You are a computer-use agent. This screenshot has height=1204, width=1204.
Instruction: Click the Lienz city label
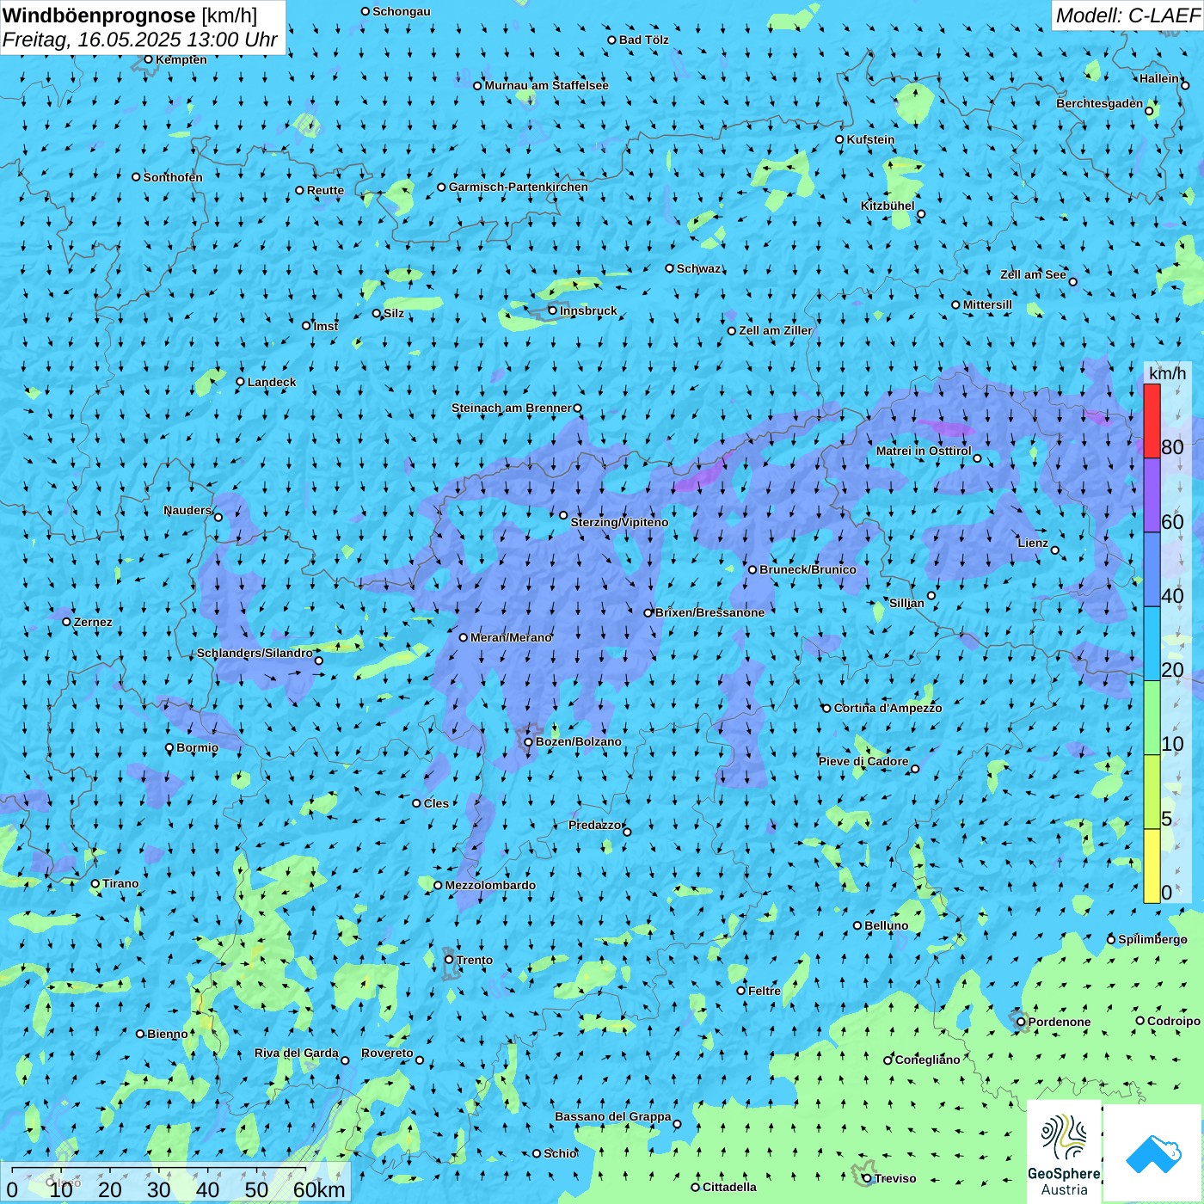pyautogui.click(x=1033, y=543)
